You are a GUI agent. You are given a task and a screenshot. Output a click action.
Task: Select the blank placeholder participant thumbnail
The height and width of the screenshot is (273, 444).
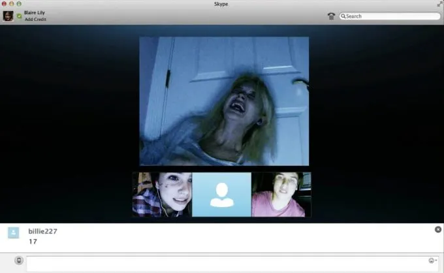click(x=222, y=195)
